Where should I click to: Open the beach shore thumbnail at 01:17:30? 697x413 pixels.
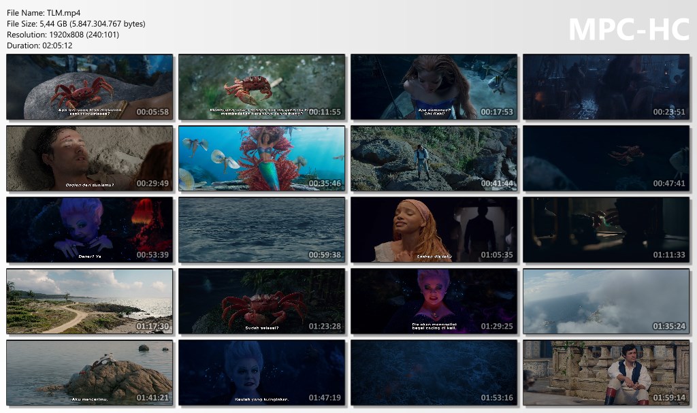coord(89,301)
